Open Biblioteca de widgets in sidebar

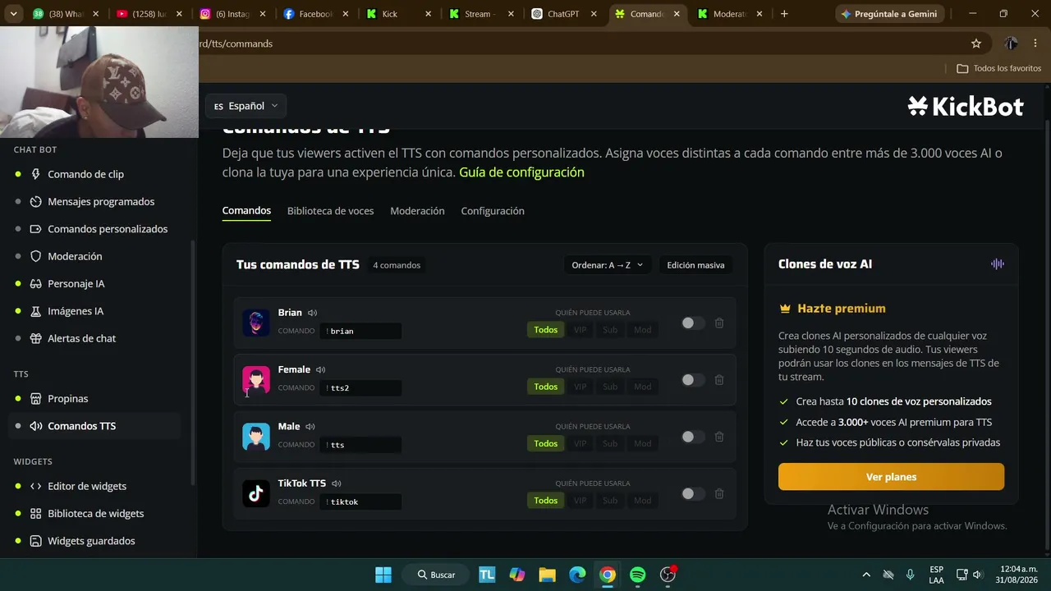[x=97, y=514]
